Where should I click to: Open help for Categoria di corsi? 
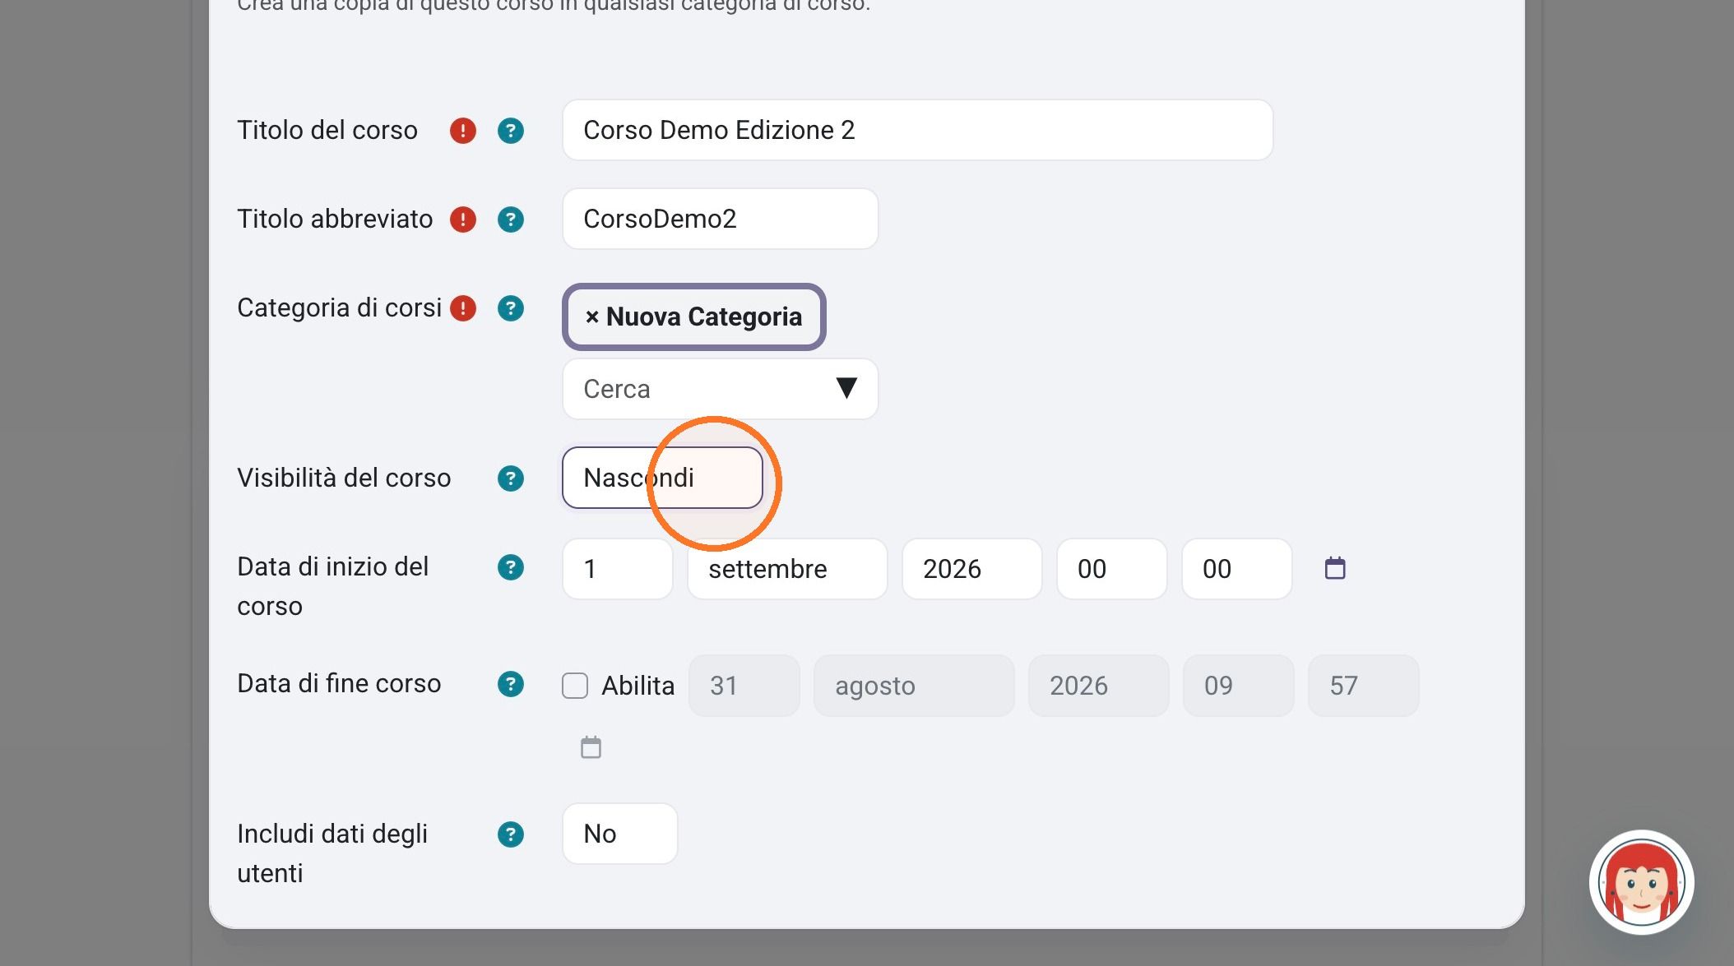click(511, 308)
